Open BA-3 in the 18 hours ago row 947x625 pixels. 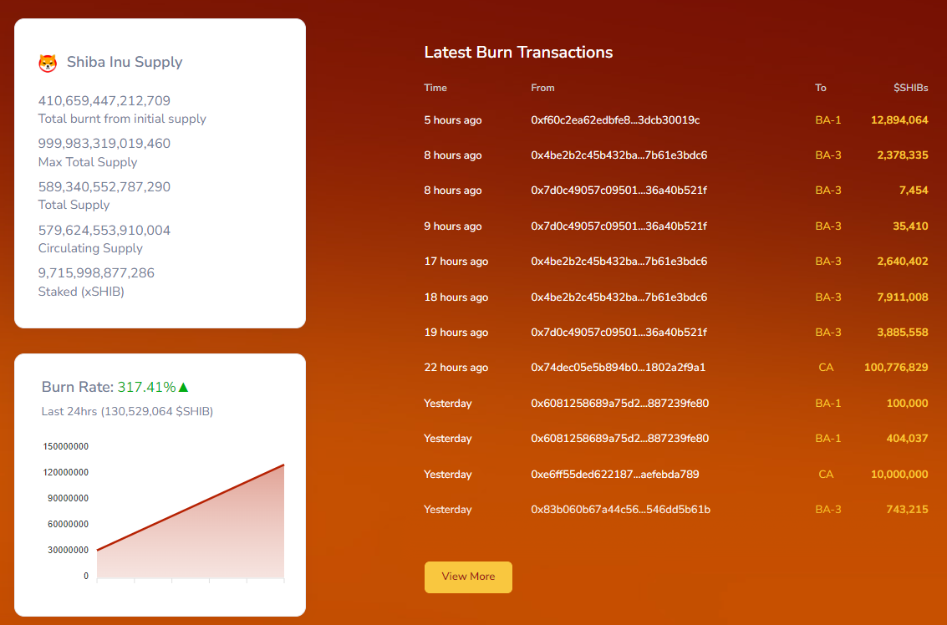click(828, 297)
